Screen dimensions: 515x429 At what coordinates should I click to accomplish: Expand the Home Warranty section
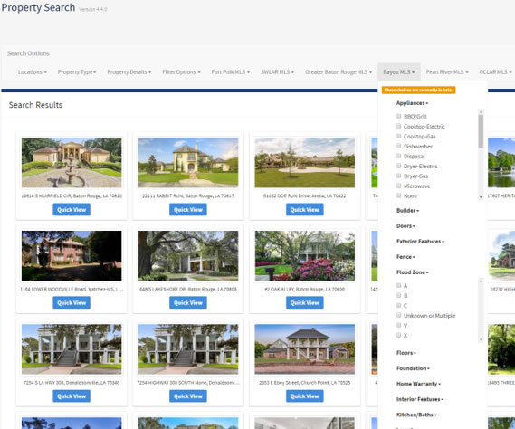pyautogui.click(x=418, y=384)
